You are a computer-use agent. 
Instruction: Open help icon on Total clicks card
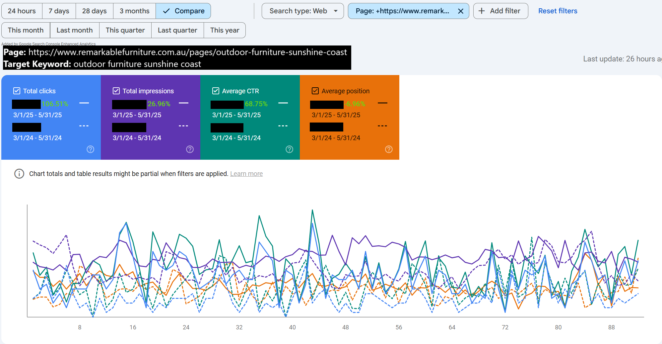pyautogui.click(x=90, y=149)
